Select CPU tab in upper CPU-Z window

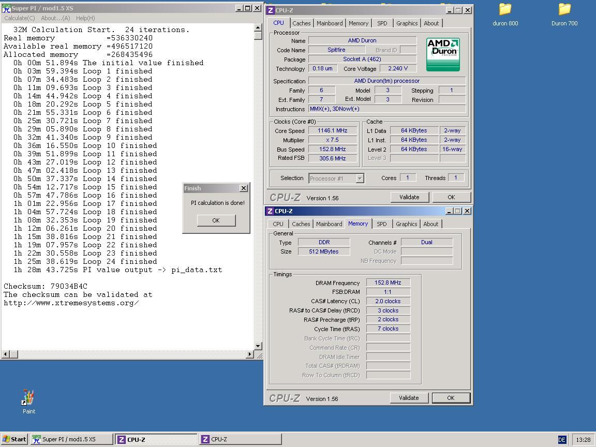[x=279, y=23]
